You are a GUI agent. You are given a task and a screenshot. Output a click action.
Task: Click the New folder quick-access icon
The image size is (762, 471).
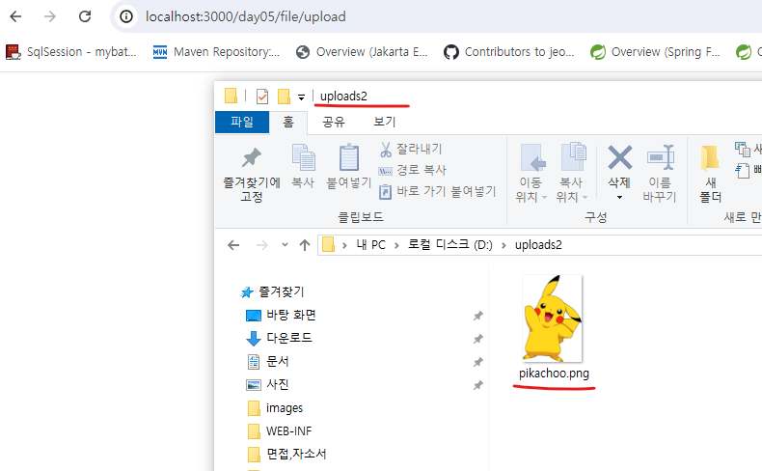[284, 97]
